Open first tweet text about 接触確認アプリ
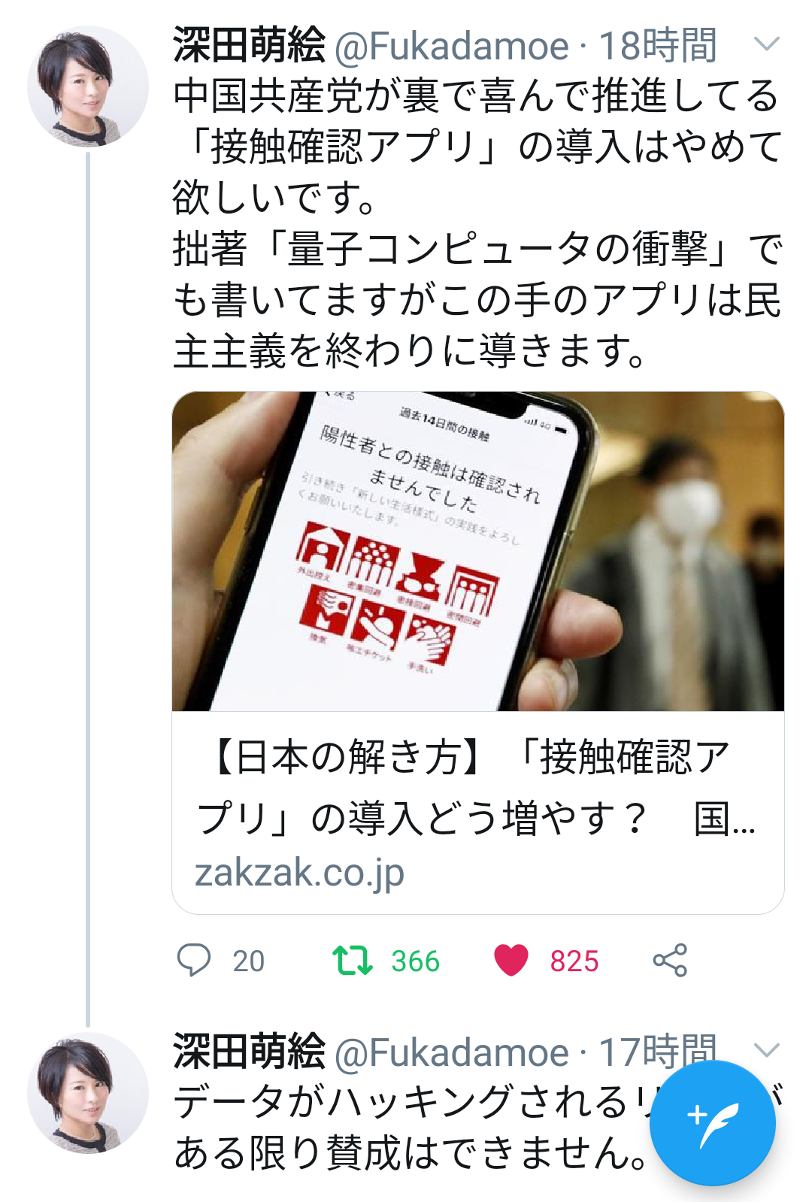Image resolution: width=812 pixels, height=1202 pixels. click(x=478, y=223)
